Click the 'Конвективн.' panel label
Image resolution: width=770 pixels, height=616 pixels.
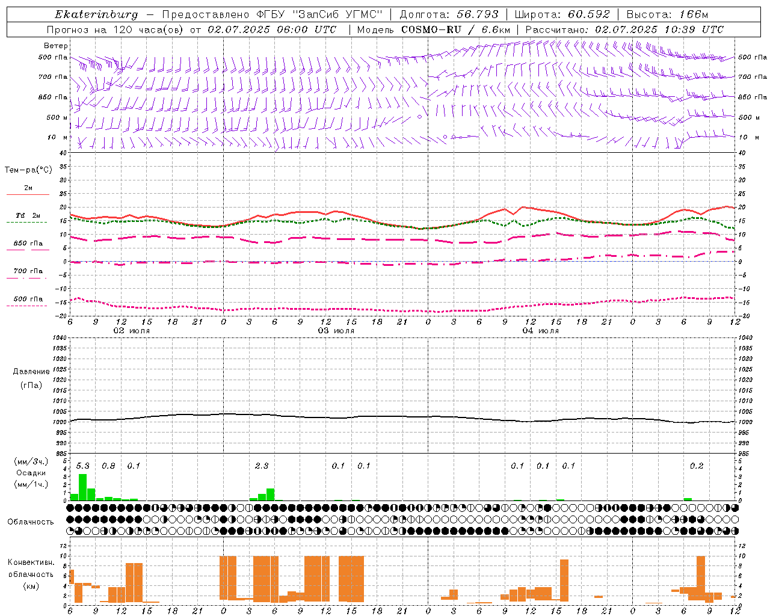31,562
